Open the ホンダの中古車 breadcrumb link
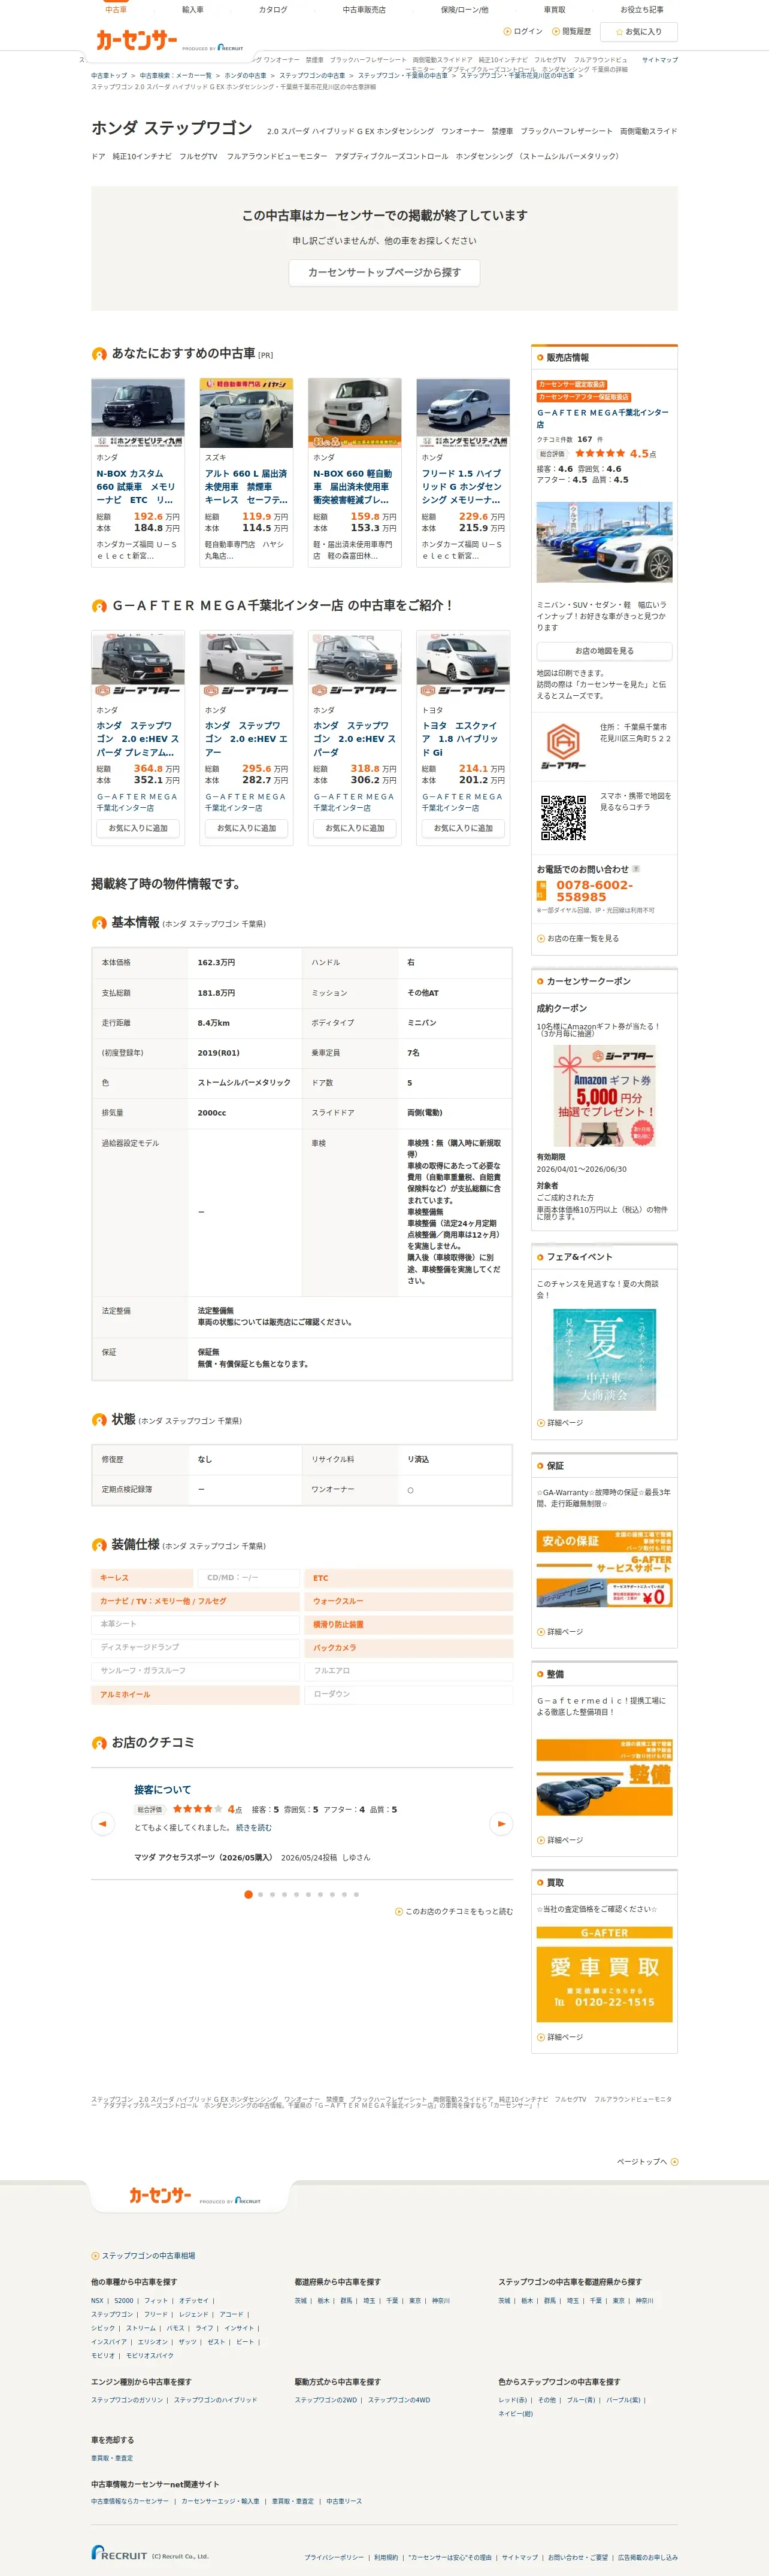Viewport: 769px width, 2576px height. 245,75
